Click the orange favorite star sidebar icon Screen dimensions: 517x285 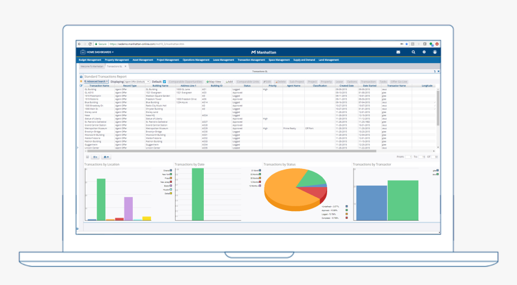click(x=81, y=81)
